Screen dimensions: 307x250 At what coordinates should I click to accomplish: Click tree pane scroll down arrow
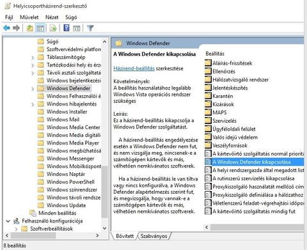click(x=105, y=228)
